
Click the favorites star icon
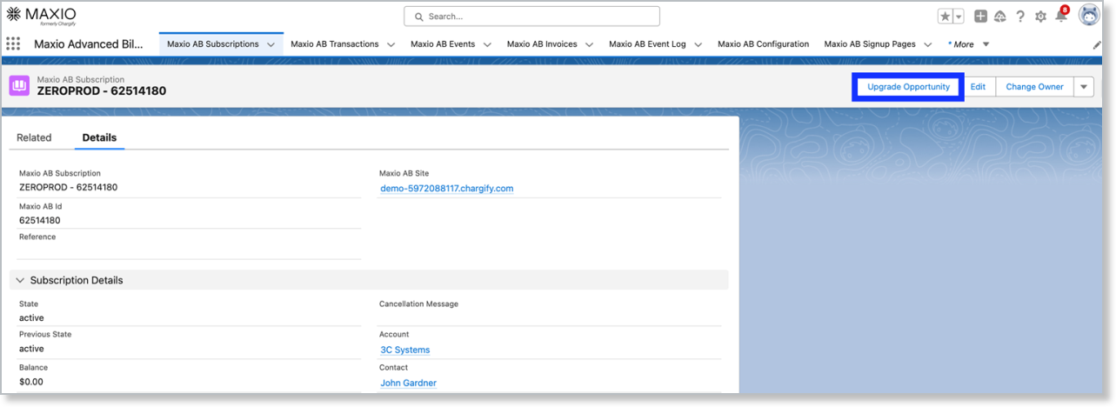tap(945, 17)
